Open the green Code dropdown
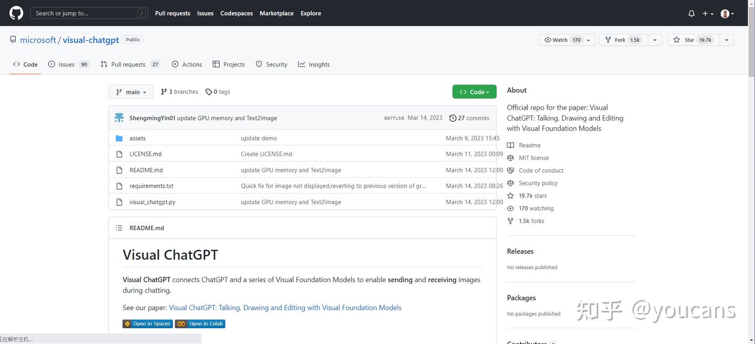Image resolution: width=755 pixels, height=344 pixels. tap(474, 92)
